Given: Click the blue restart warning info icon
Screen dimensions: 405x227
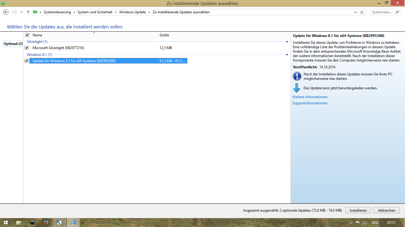Looking at the screenshot, I should 297,76.
